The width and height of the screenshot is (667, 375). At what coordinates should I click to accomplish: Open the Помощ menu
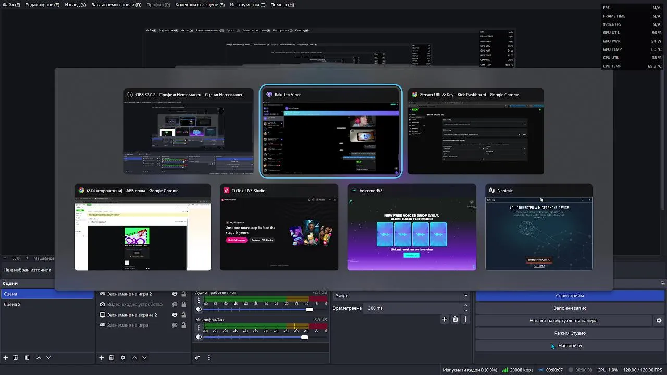[282, 5]
